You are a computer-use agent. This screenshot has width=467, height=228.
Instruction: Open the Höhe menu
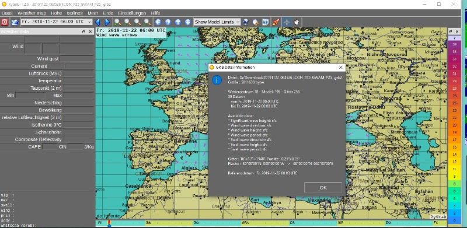pyautogui.click(x=56, y=13)
